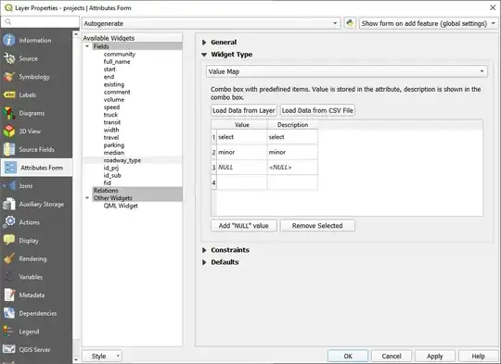Open the Show form on add feature dropdown
501x364 pixels.
pyautogui.click(x=428, y=23)
